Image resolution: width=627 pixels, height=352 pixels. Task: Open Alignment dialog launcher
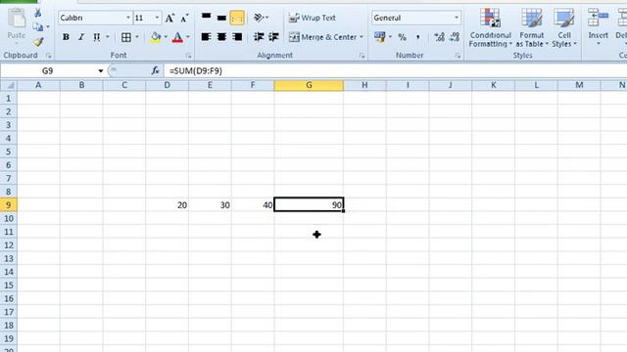click(x=362, y=56)
